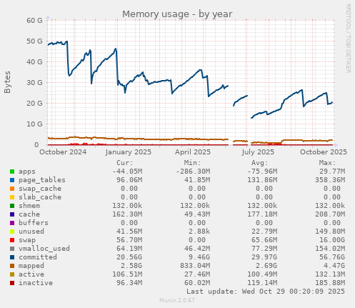Click the 'Avg:' column header
Image resolution: width=355 pixels, height=308 pixels.
[260, 163]
